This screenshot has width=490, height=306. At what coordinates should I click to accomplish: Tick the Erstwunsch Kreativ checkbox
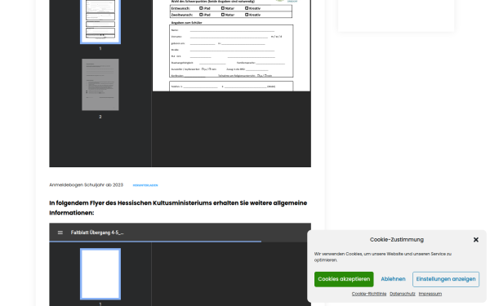pos(247,8)
